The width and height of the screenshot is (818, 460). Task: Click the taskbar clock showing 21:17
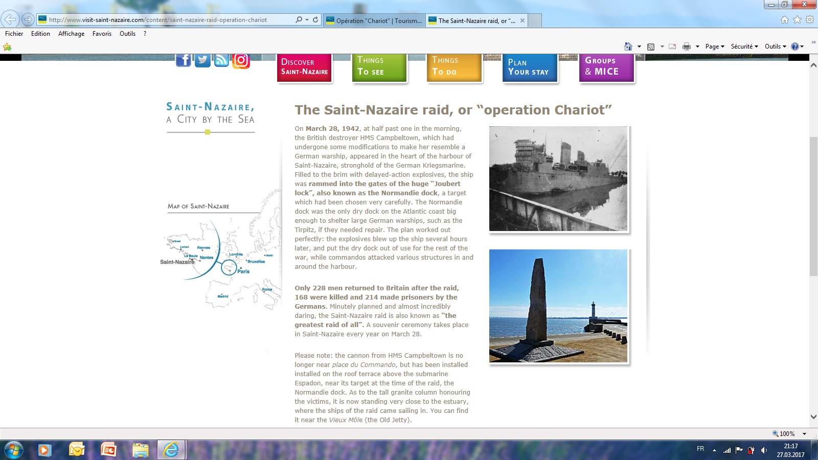(x=790, y=450)
